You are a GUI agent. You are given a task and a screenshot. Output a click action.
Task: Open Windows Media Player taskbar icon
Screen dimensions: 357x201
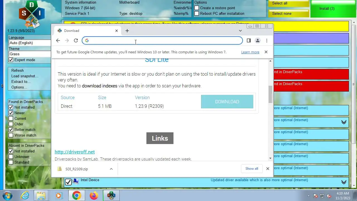coord(59,195)
